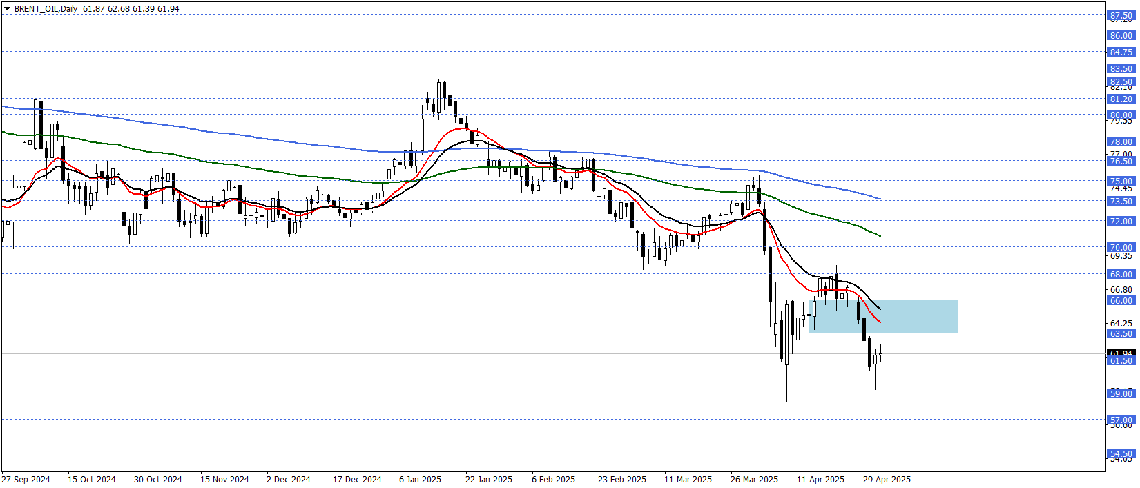Click the 54.50 price level label
1140x488 pixels.
(1121, 453)
